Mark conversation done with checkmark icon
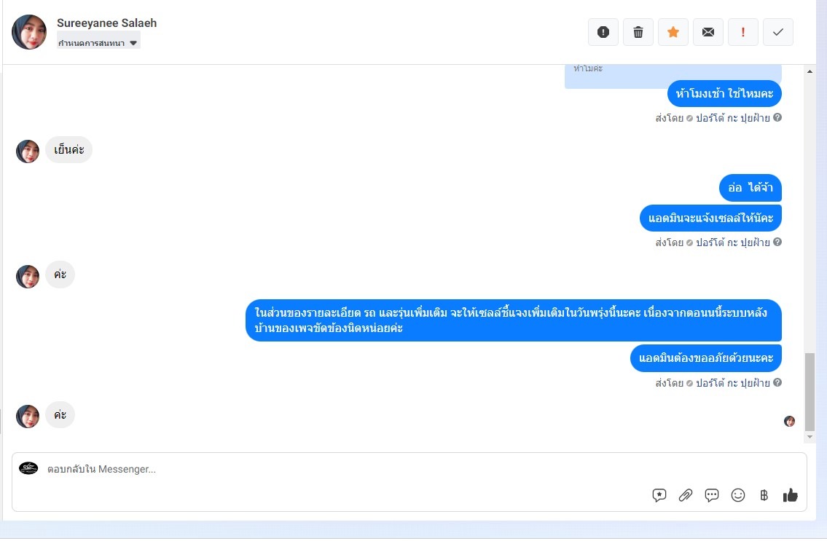Viewport: 827px width, 541px height. tap(778, 32)
